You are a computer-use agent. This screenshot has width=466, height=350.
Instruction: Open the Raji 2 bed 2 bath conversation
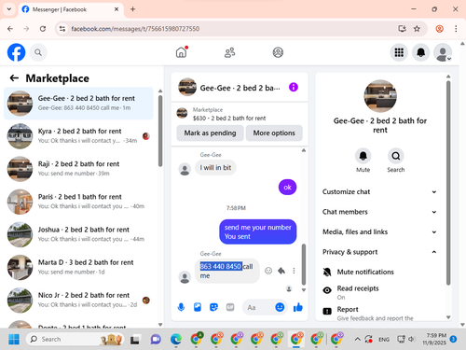tap(78, 169)
